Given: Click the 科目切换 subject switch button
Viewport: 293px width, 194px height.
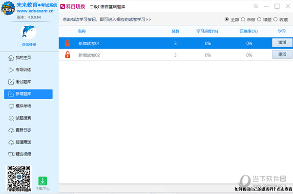Looking at the screenshot, I should (73, 7).
